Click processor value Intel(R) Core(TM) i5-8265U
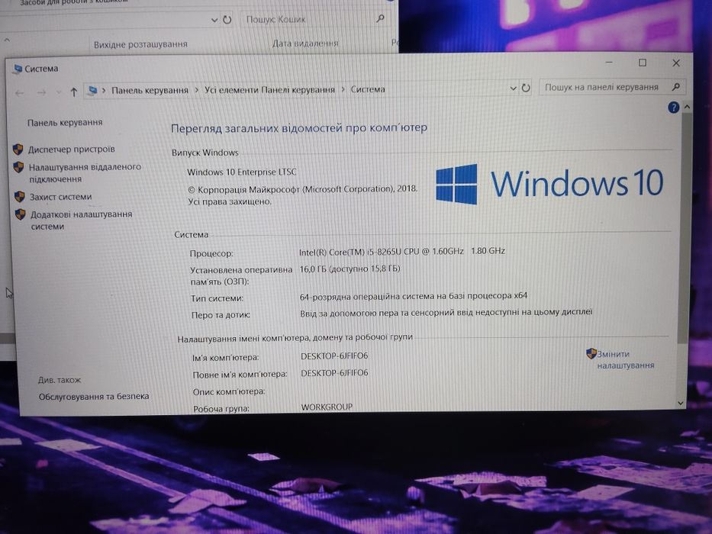712x534 pixels. [x=402, y=251]
